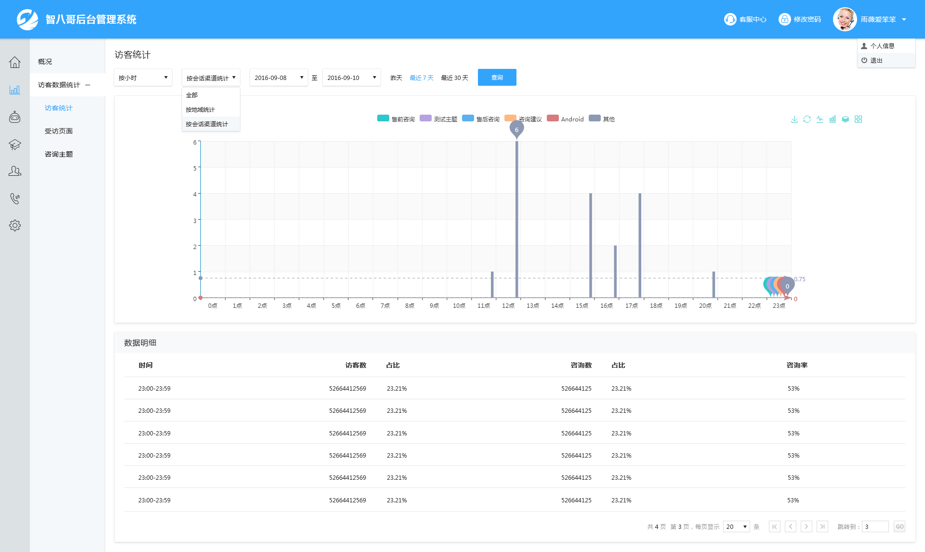Choose 个人信息 from user menu
Viewport: 925px width, 552px height.
pos(886,46)
